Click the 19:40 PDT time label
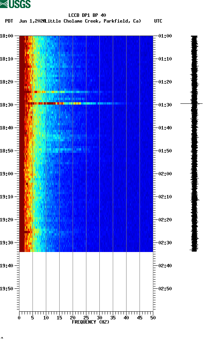This screenshot has height=342, width=211. coord(6,266)
